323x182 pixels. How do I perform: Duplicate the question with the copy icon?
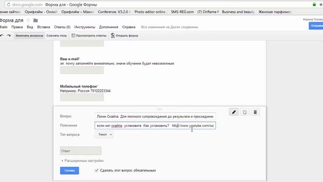click(244, 112)
